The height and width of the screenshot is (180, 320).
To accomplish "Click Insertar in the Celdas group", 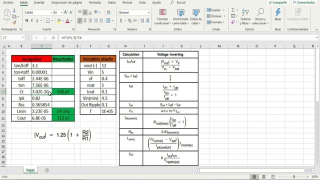I will click(215, 10).
